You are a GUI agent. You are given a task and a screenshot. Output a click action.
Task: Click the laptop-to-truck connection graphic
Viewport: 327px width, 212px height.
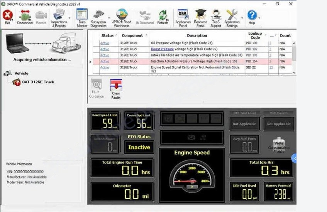click(x=43, y=43)
